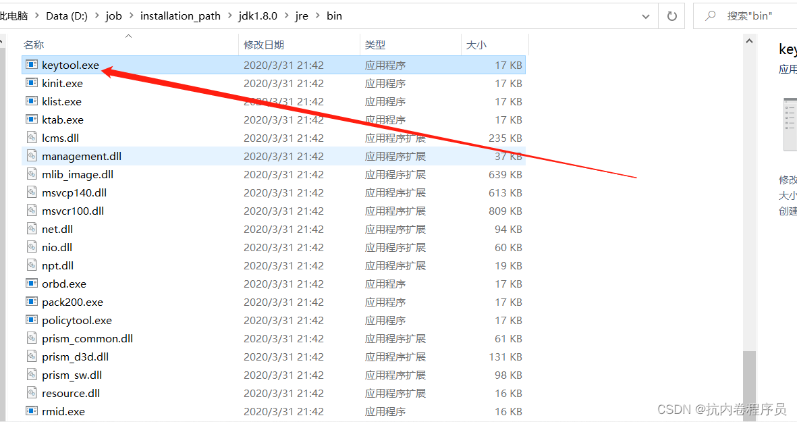Screen dimensions: 797x422
Task: Select the rmid.exe file name
Action: click(63, 411)
